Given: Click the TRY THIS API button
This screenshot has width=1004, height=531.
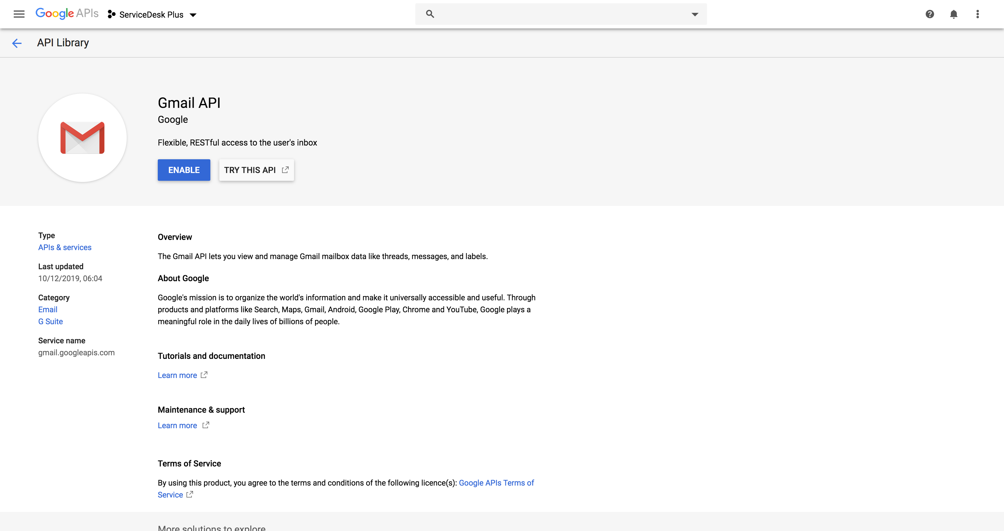Looking at the screenshot, I should [256, 170].
